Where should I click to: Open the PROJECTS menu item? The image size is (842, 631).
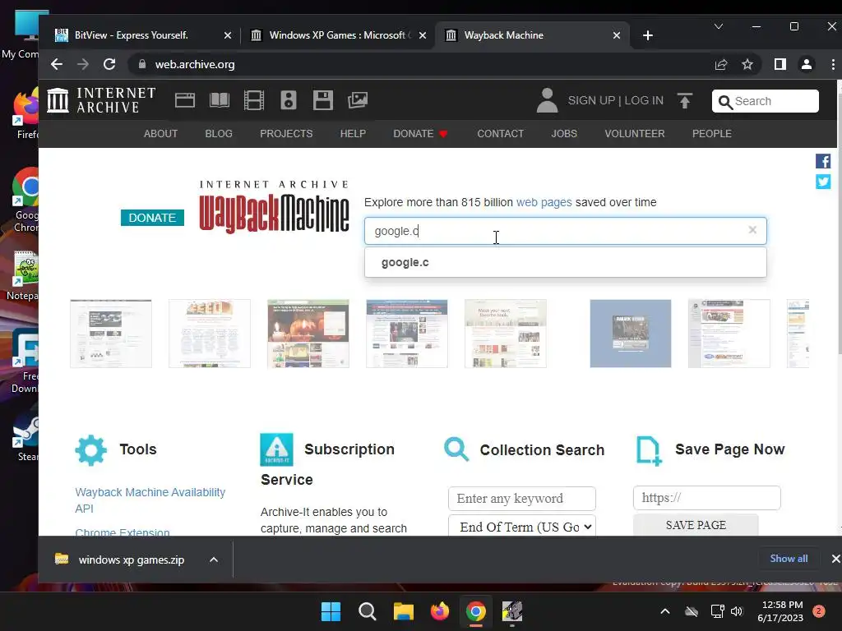(x=286, y=134)
